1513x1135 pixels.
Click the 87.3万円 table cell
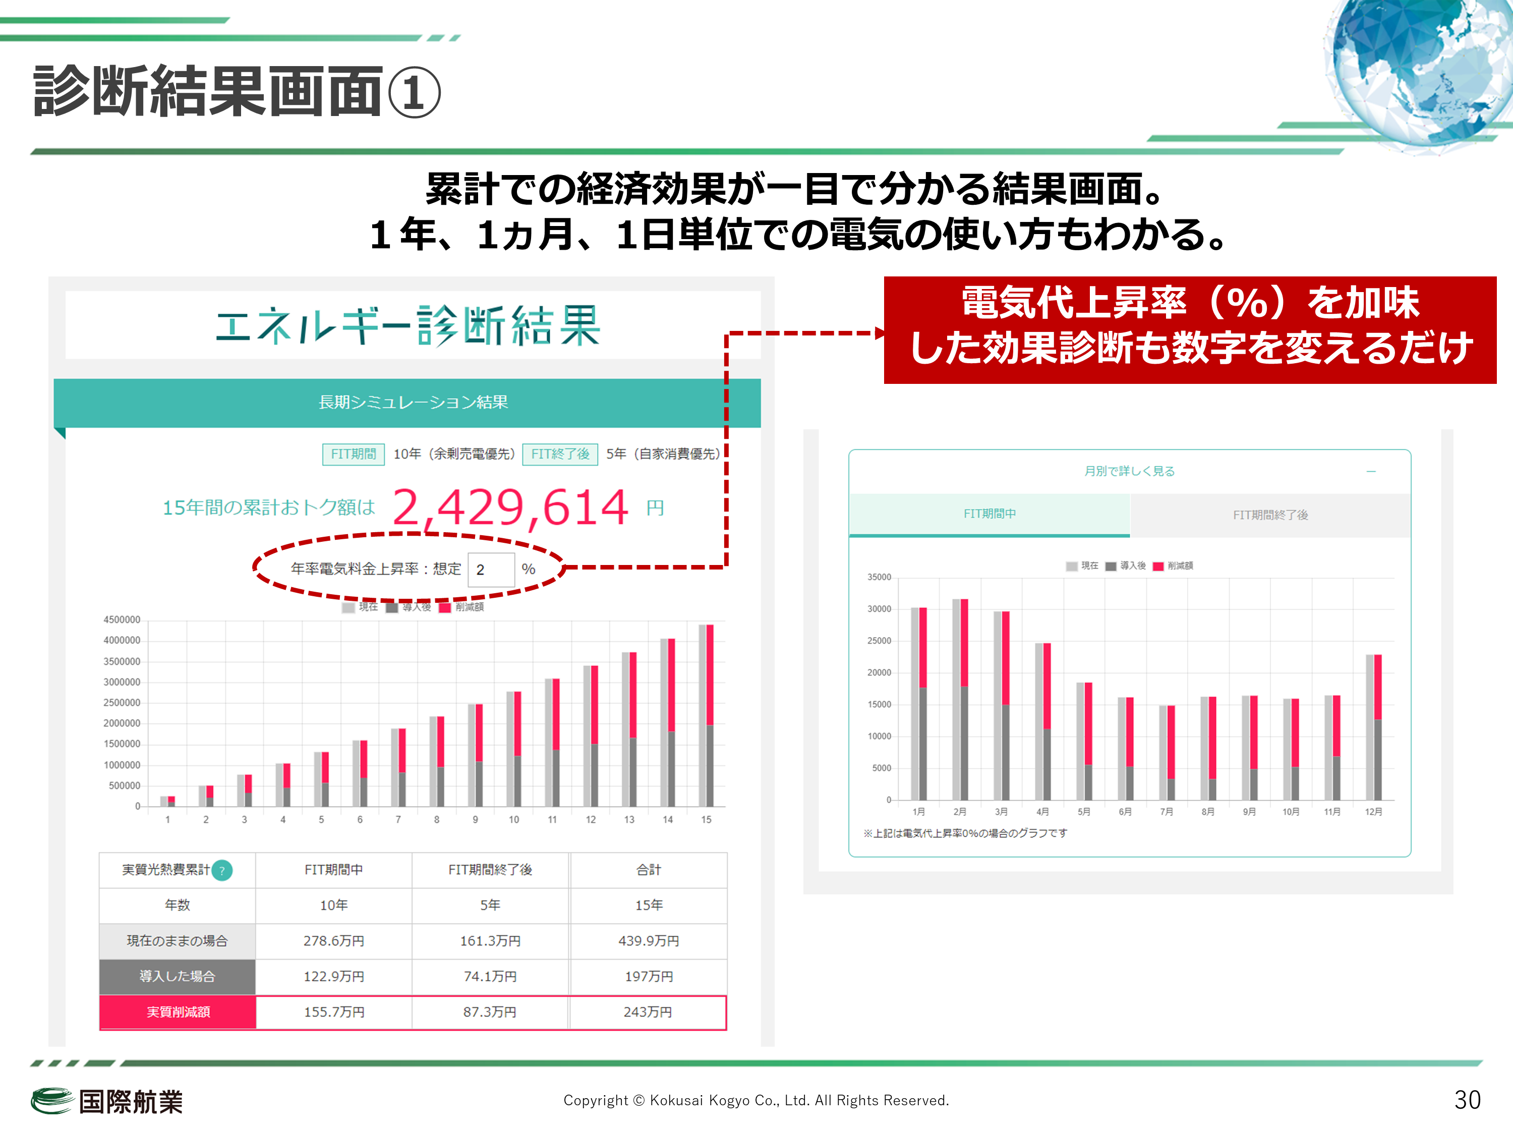click(490, 1012)
